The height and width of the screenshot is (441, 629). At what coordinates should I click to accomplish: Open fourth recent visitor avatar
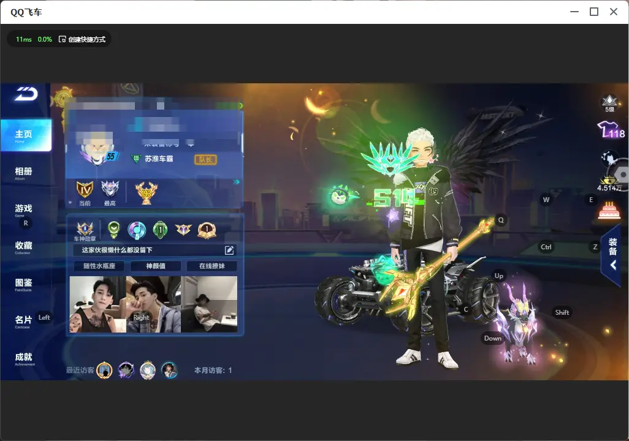[x=169, y=371]
